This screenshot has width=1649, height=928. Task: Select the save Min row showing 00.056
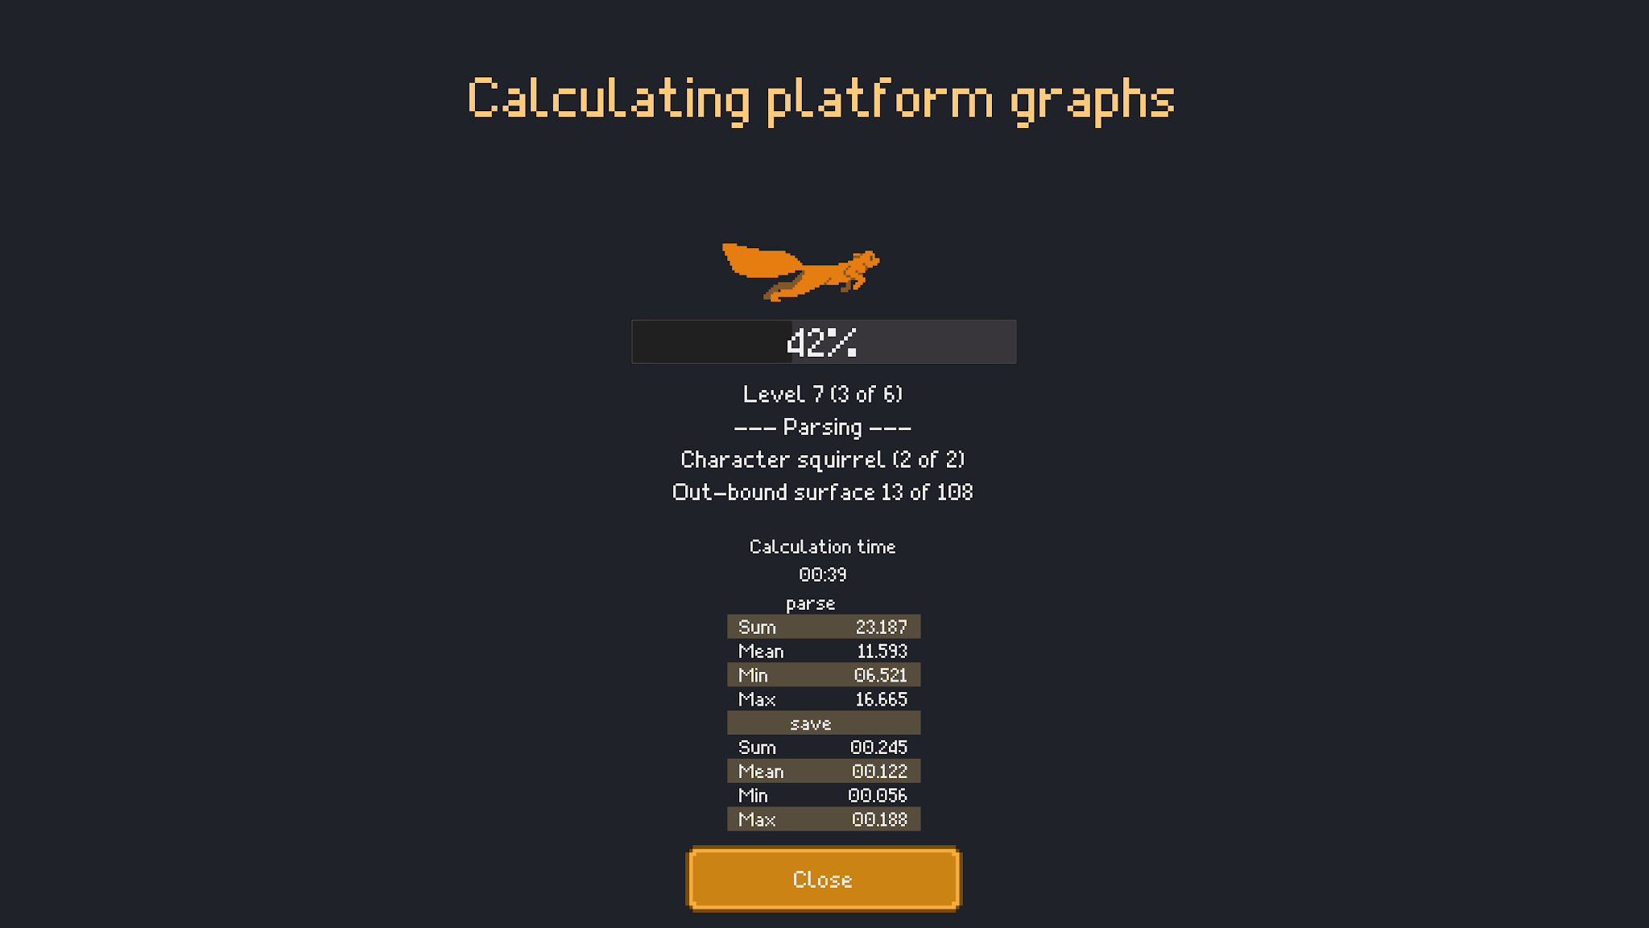click(x=823, y=795)
